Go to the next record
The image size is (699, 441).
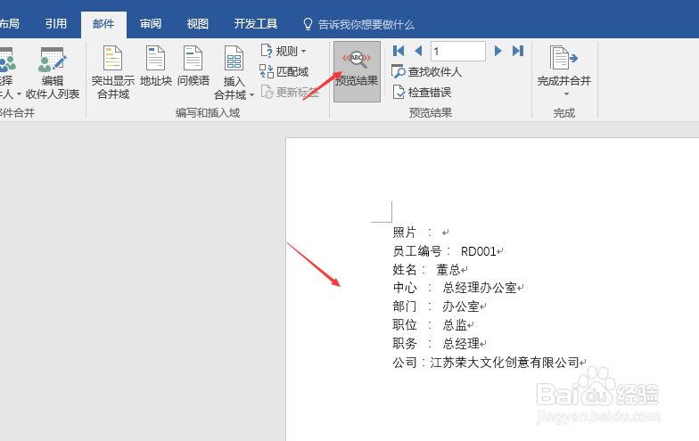(498, 52)
